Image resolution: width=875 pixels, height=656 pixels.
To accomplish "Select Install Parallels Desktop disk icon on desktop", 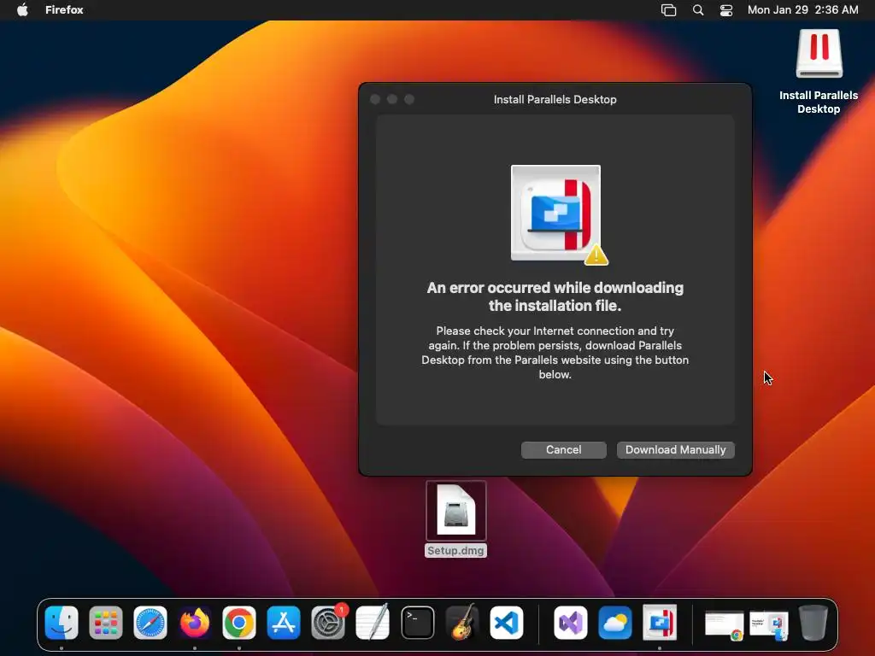I will point(819,54).
